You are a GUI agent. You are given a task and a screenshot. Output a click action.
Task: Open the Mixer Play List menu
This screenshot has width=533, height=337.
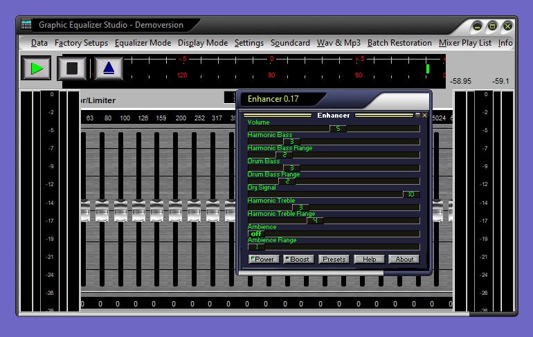(464, 43)
